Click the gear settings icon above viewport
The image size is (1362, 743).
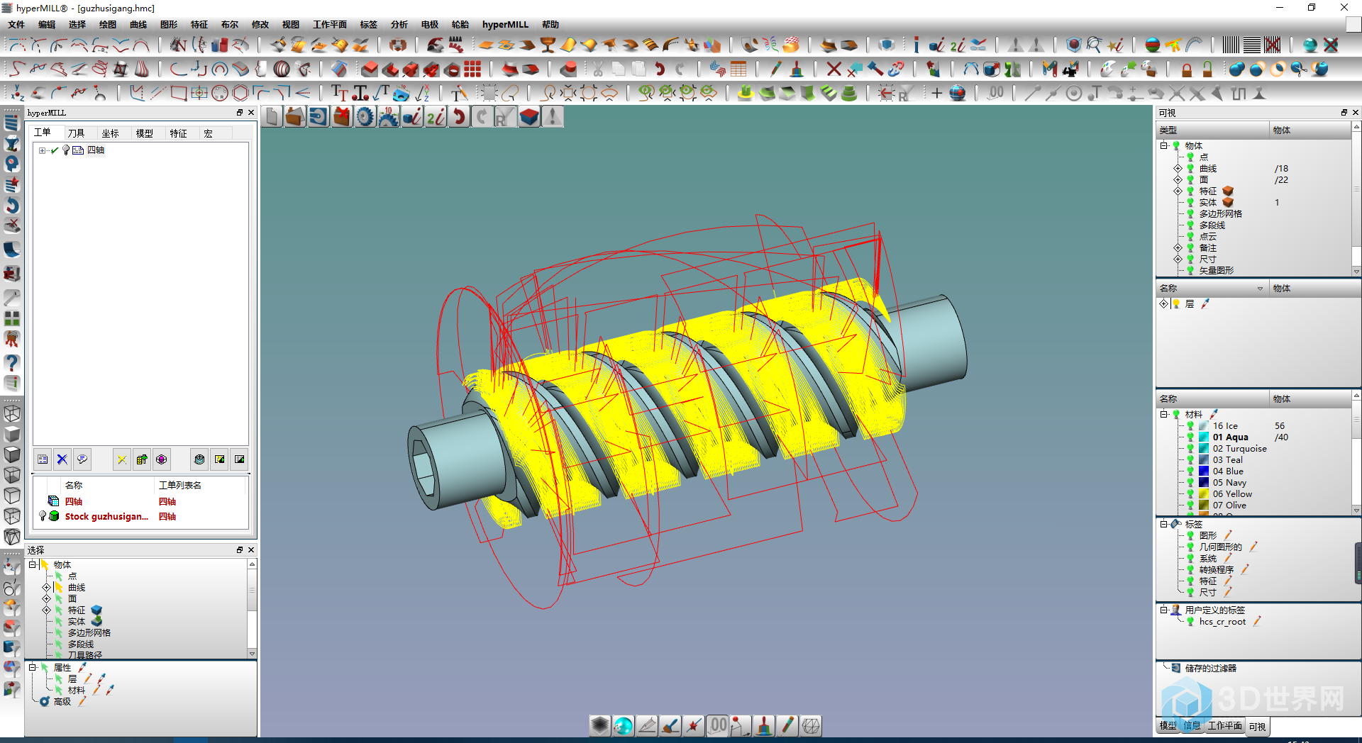point(365,117)
